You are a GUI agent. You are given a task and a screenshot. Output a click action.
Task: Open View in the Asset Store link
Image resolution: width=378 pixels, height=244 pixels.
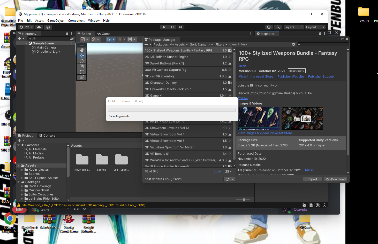coord(256,76)
